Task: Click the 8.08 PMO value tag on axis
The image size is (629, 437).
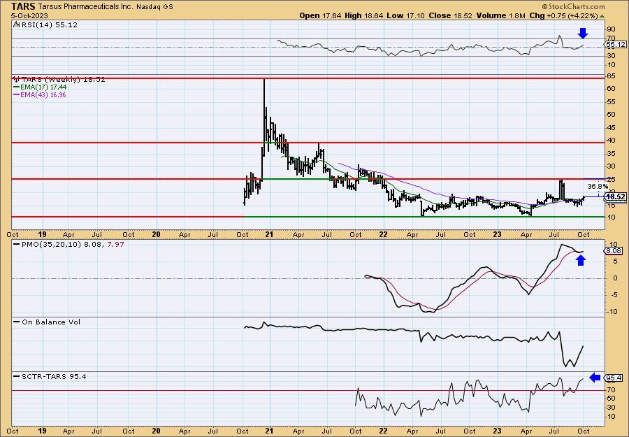Action: click(x=614, y=251)
